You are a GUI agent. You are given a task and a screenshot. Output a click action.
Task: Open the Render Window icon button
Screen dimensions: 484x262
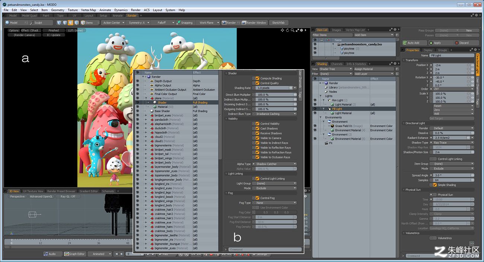244,23
